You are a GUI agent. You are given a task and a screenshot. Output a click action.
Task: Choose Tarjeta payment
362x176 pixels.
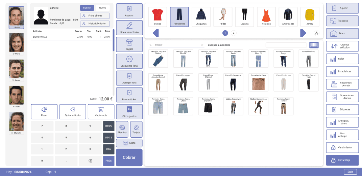point(136,129)
